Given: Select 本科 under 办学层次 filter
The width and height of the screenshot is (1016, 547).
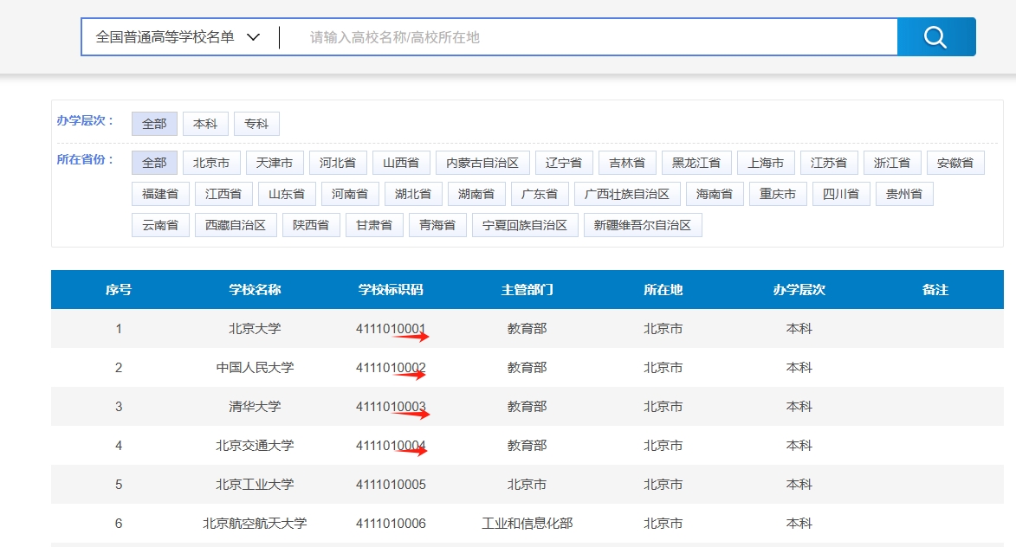Looking at the screenshot, I should (x=205, y=124).
